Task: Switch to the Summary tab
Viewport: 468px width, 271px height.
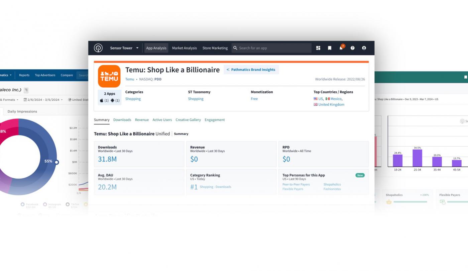Action: [x=102, y=120]
